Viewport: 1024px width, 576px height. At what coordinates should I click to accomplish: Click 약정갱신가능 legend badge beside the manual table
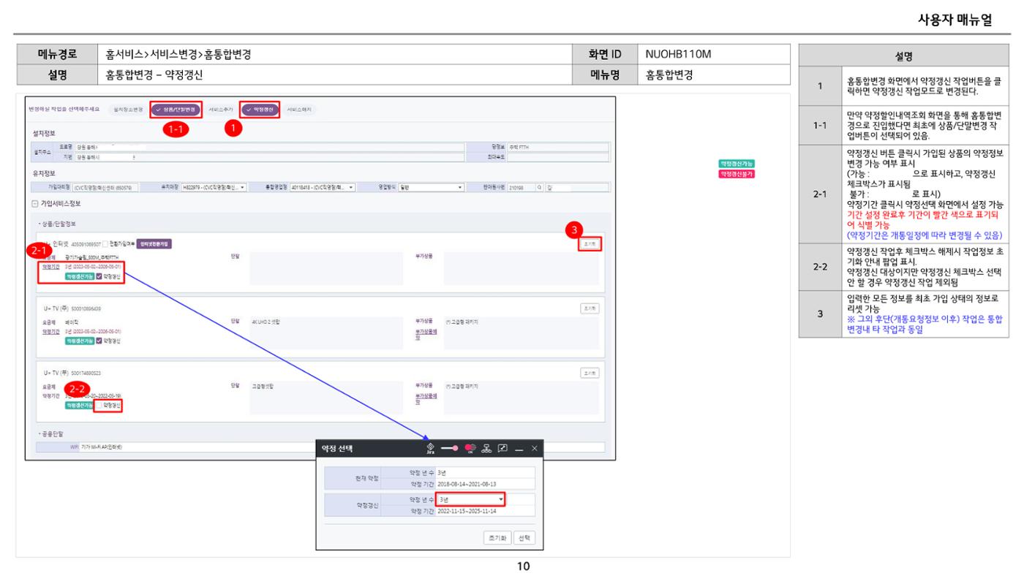pos(737,163)
